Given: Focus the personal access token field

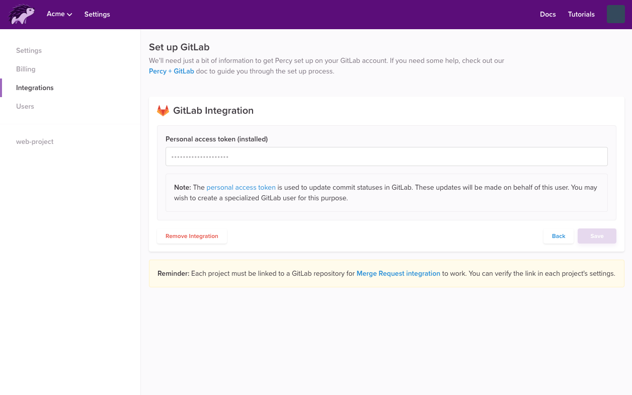Looking at the screenshot, I should point(386,156).
